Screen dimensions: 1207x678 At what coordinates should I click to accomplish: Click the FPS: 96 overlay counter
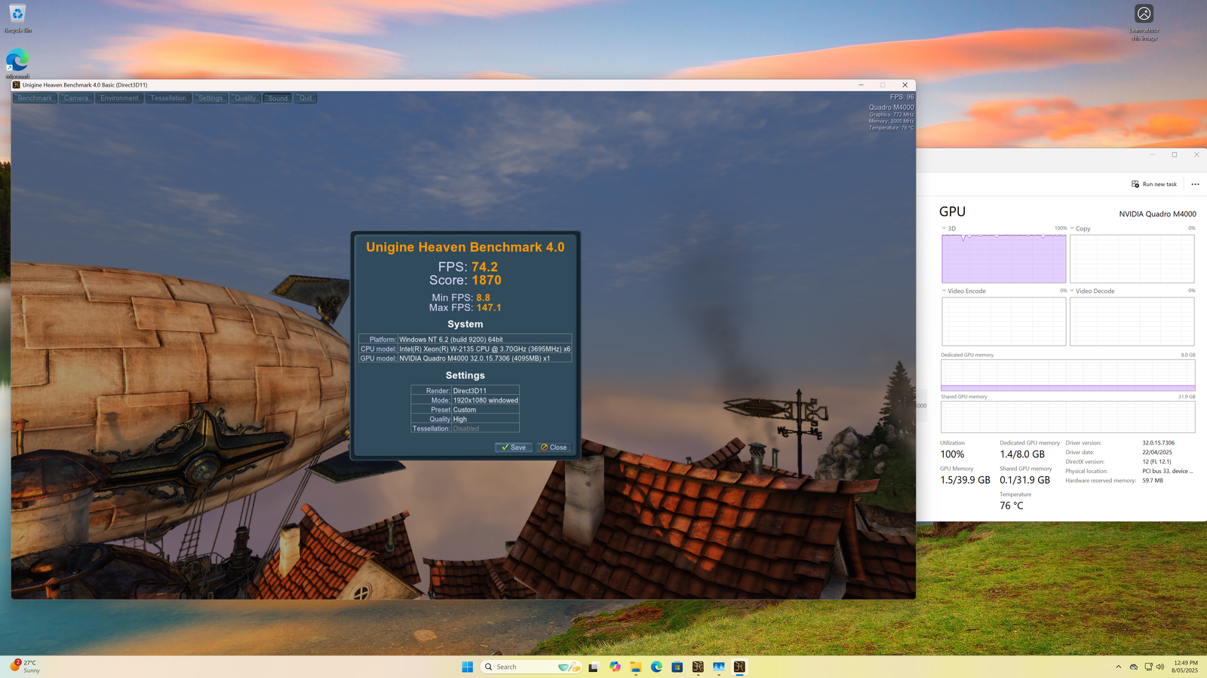tap(901, 97)
